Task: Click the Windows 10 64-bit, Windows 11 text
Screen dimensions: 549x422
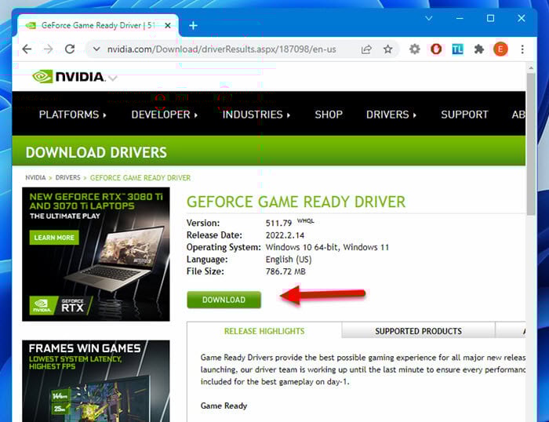Action: click(327, 247)
